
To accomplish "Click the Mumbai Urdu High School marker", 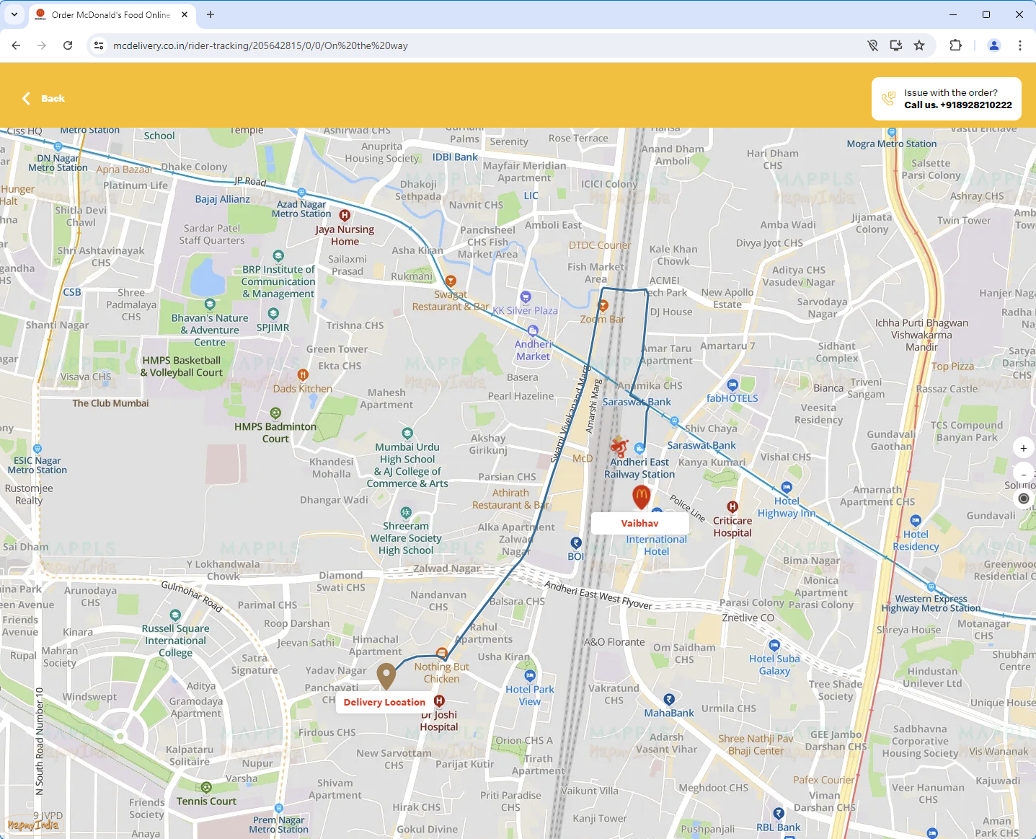I will coord(407,433).
